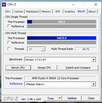Click the Stress CPU button
The width and height of the screenshot is (102, 103).
[x=44, y=68]
